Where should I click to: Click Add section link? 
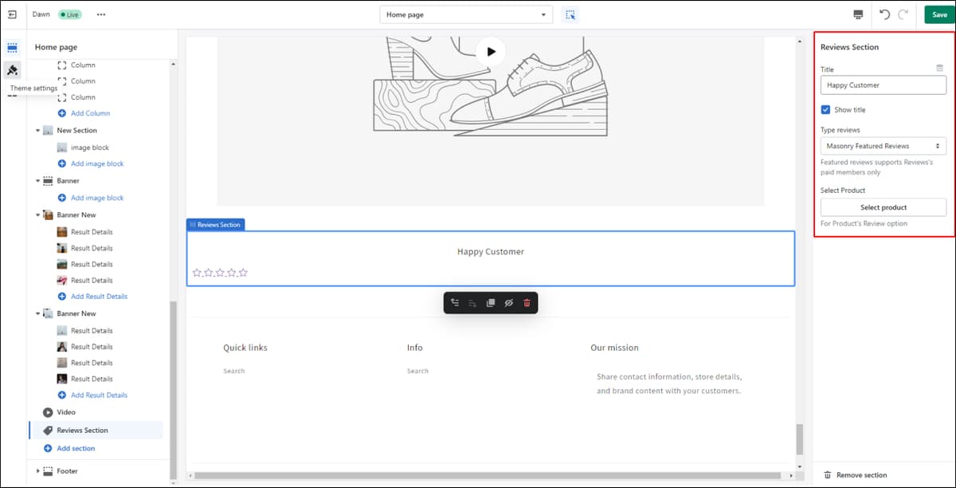(76, 449)
